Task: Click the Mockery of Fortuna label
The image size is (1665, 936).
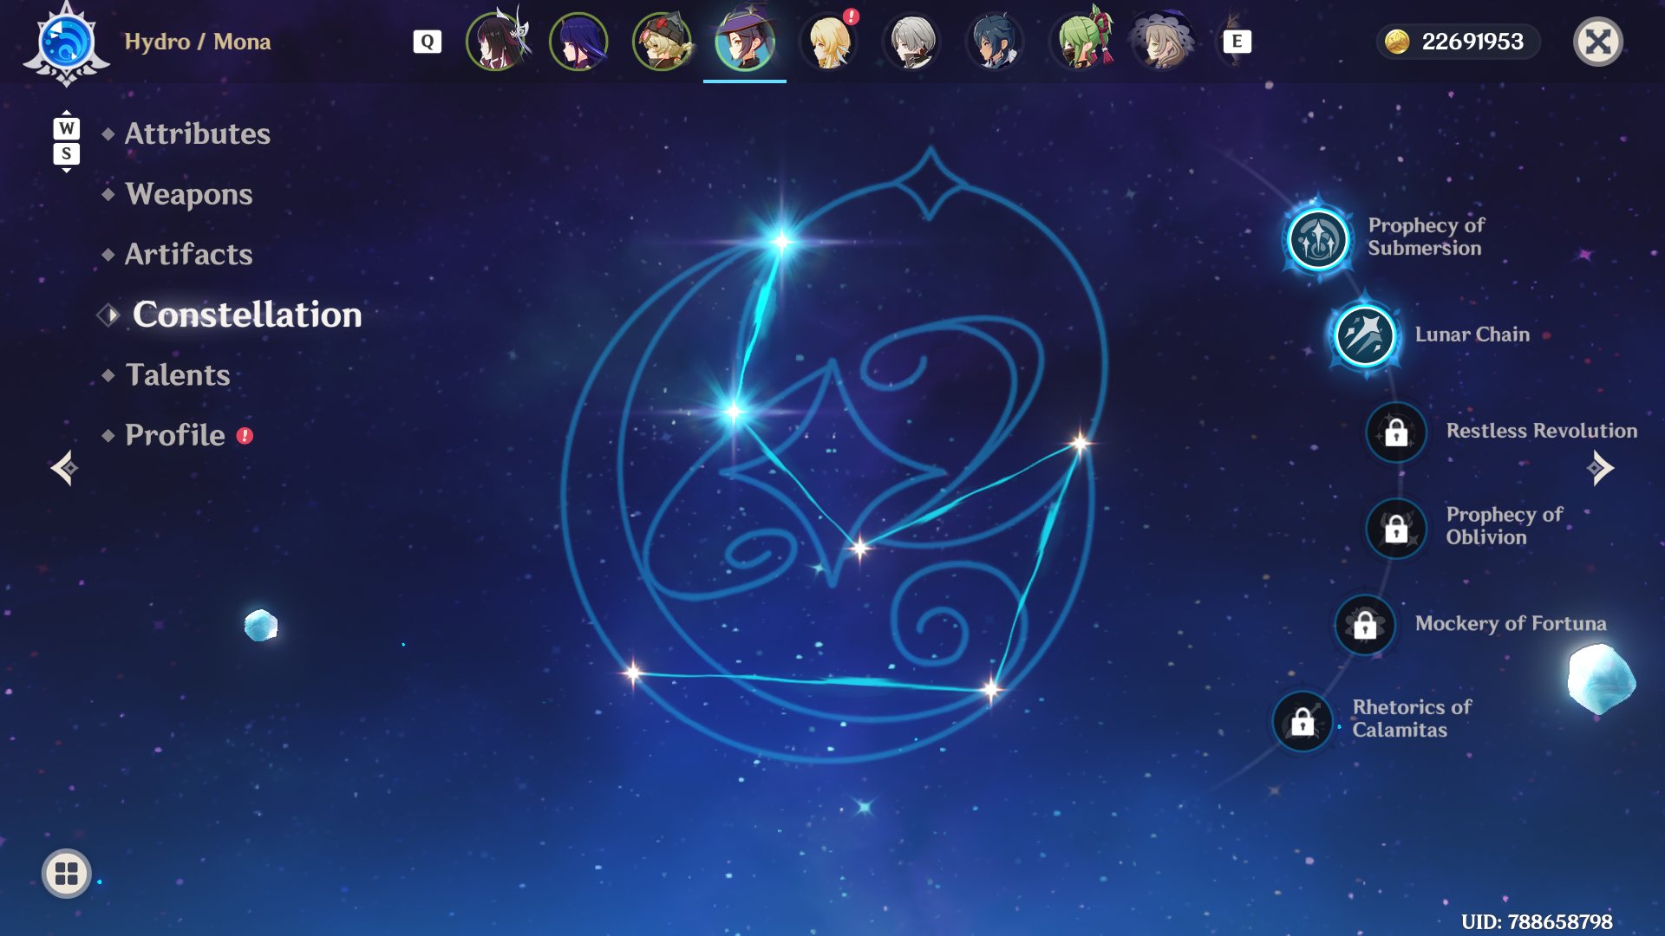Action: point(1511,624)
